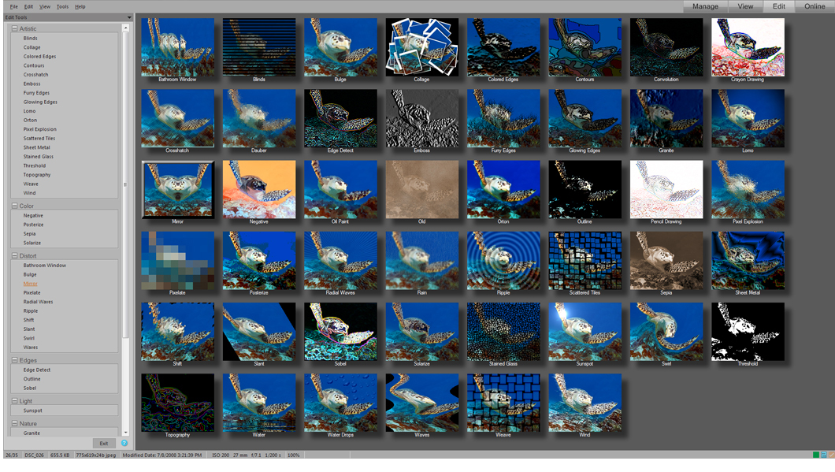Collapse the Artistic effects group
The image size is (835, 472).
[15, 28]
